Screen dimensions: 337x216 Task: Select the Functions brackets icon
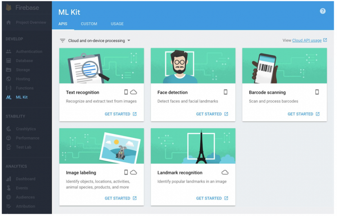click(9, 88)
